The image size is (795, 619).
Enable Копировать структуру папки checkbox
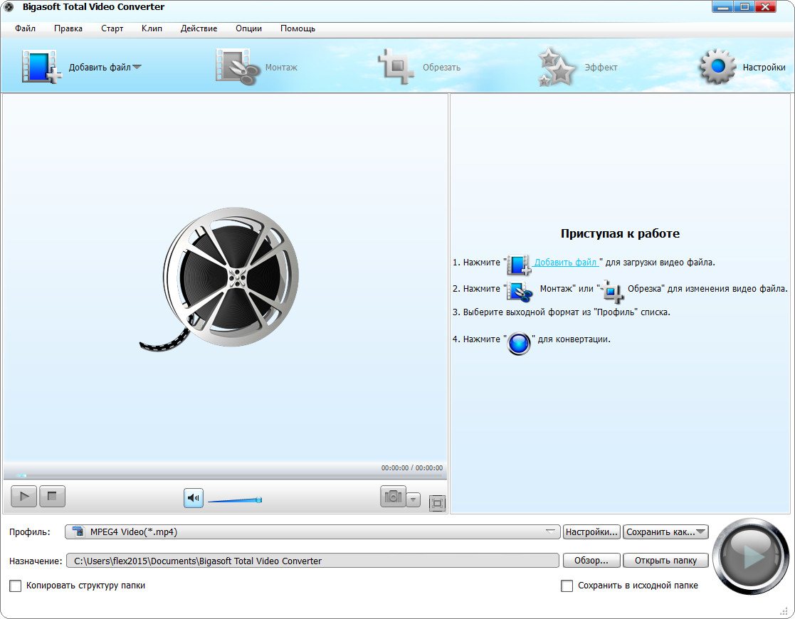click(16, 586)
